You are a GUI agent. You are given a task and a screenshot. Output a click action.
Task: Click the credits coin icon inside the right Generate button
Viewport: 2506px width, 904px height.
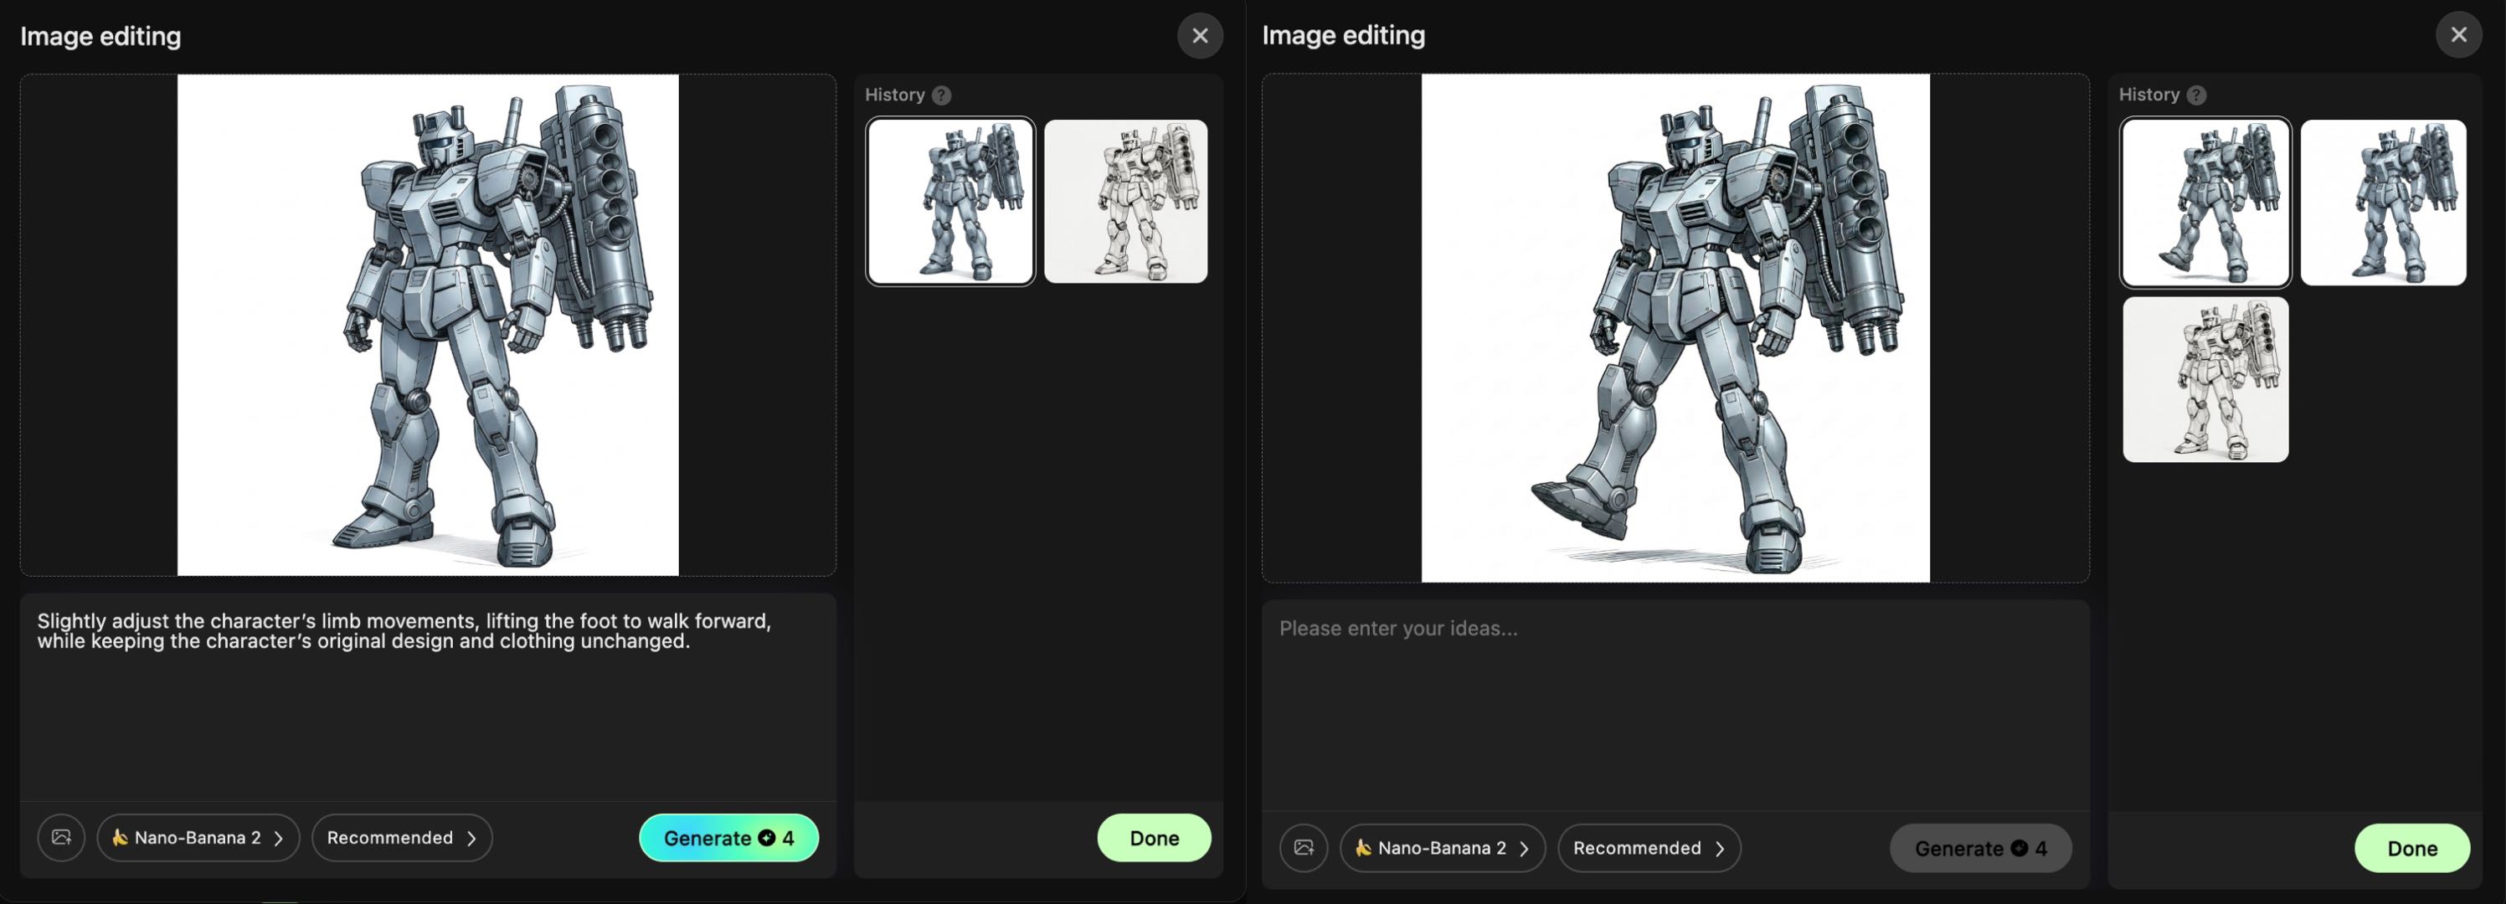[2020, 848]
